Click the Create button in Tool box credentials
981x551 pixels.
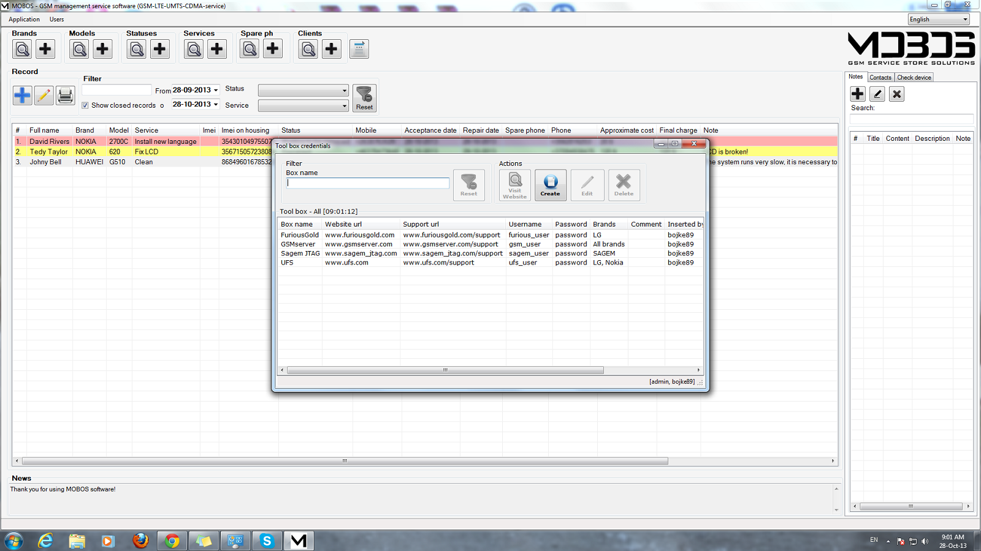pyautogui.click(x=550, y=185)
